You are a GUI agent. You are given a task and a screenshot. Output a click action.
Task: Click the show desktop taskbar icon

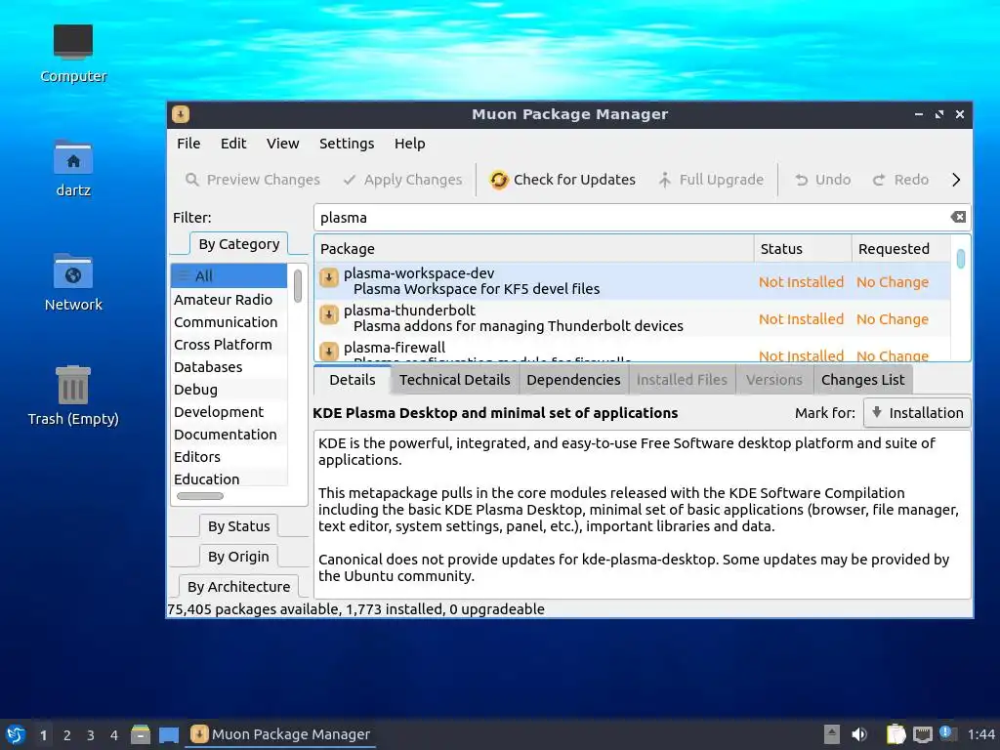pos(169,734)
